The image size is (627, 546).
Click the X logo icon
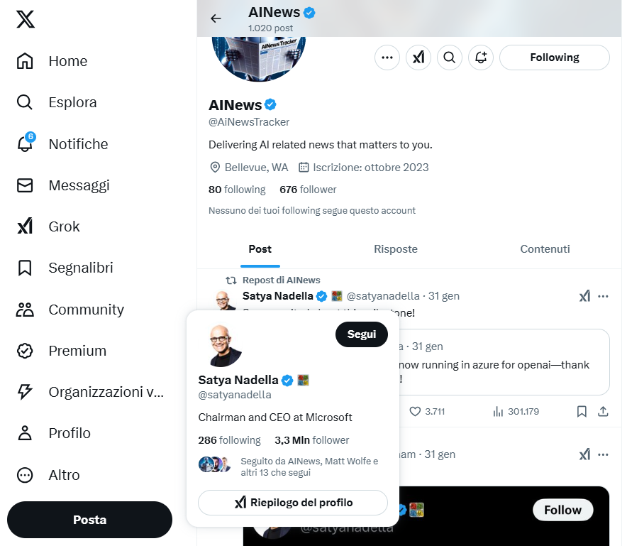pos(26,19)
